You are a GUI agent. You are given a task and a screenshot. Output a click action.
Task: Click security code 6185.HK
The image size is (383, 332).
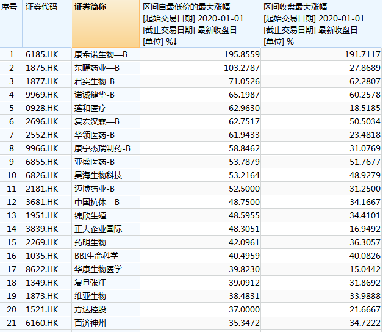coord(42,54)
